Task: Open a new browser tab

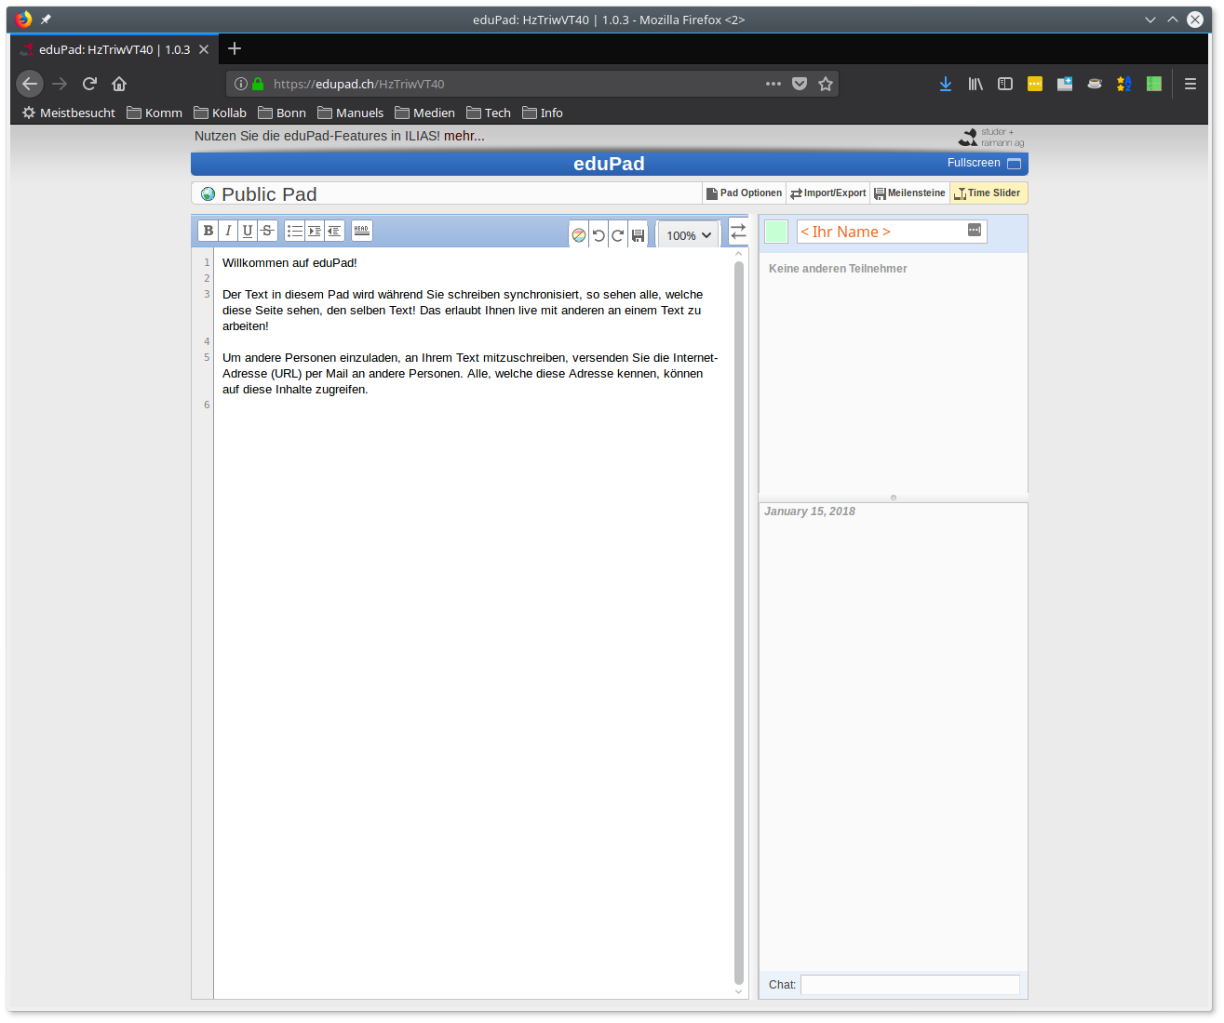Action: (235, 48)
